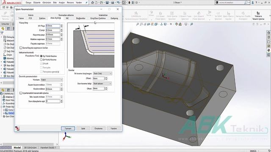Click the Help question mark icon

click(x=256, y=3)
